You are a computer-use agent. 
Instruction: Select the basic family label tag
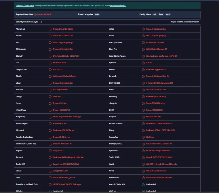pos(161,14)
